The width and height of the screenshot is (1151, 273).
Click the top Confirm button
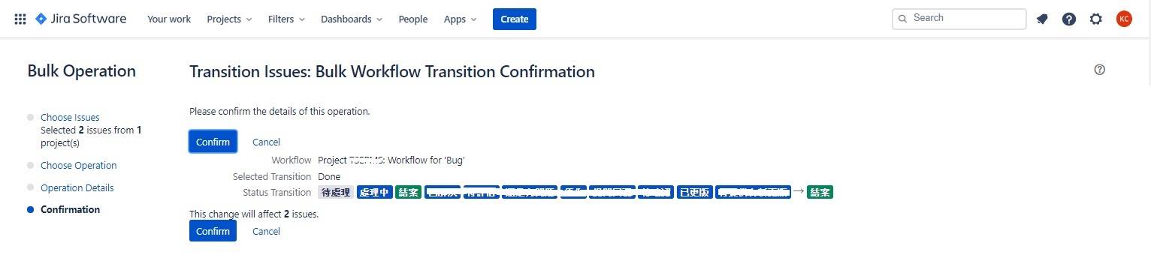click(x=213, y=142)
